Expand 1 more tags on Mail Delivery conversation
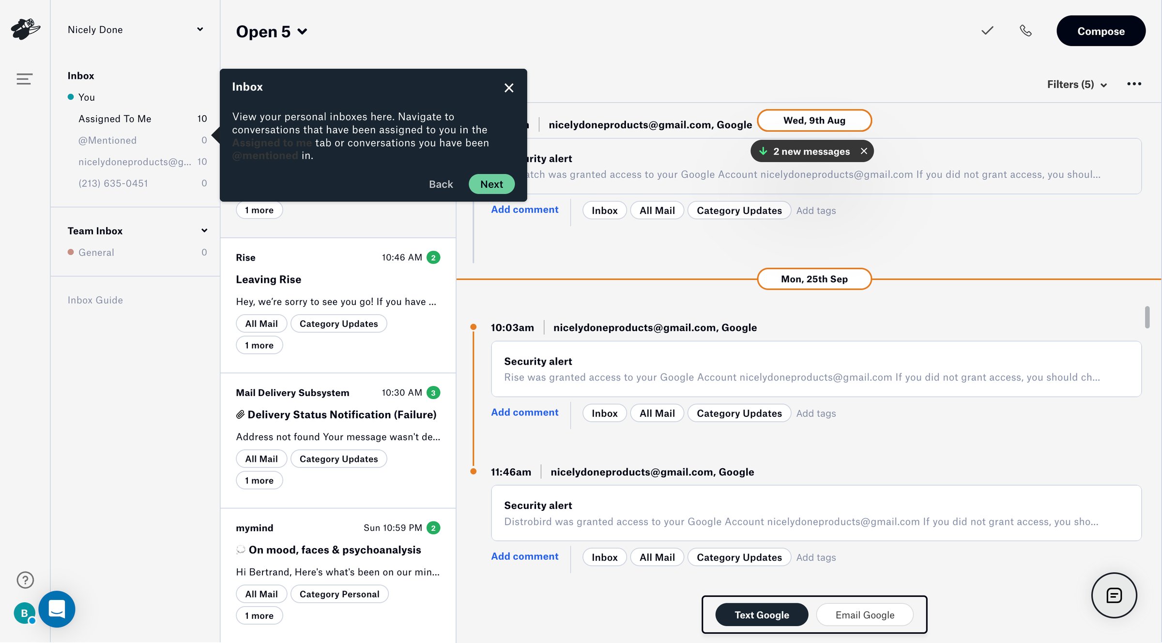1162x643 pixels. coord(259,480)
